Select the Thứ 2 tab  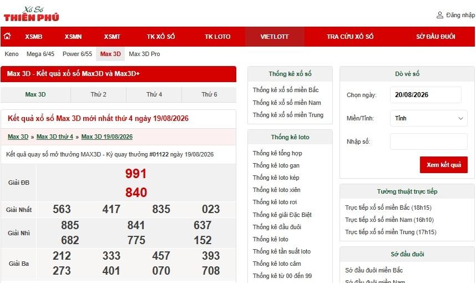tap(98, 94)
